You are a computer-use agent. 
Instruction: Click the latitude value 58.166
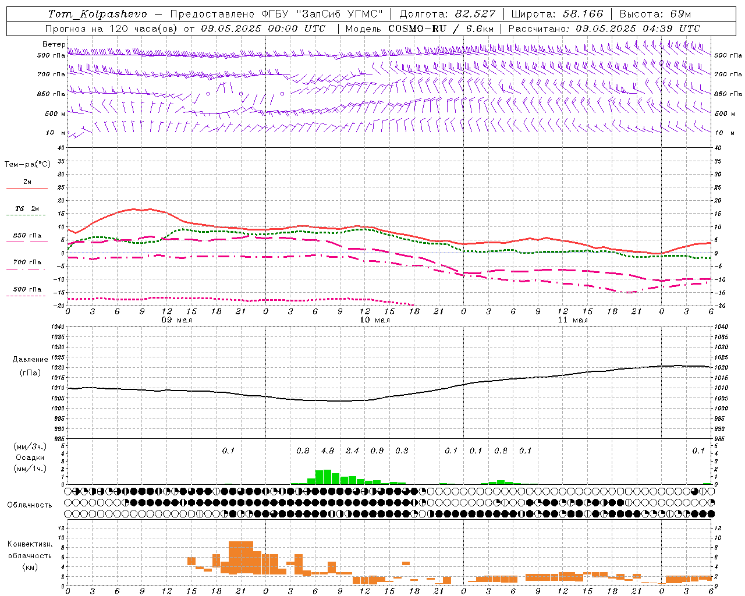(x=583, y=14)
